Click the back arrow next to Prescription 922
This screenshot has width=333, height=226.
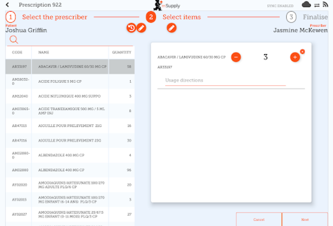pos(7,5)
